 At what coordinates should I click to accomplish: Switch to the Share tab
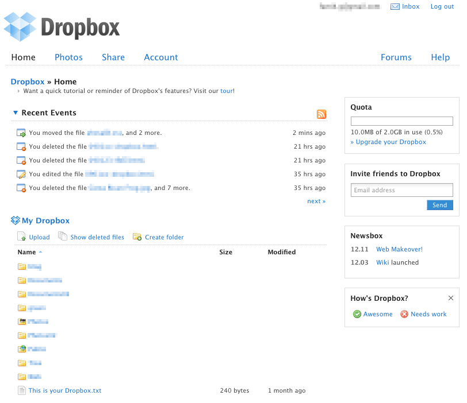pyautogui.click(x=113, y=57)
